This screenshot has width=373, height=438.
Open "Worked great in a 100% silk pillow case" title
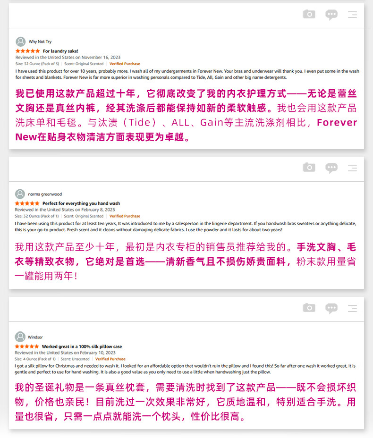82,346
